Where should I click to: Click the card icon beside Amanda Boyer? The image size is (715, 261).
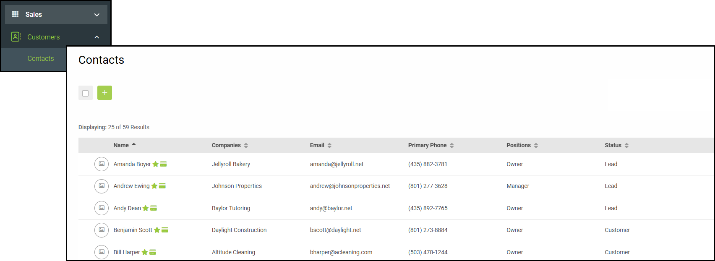pyautogui.click(x=164, y=164)
